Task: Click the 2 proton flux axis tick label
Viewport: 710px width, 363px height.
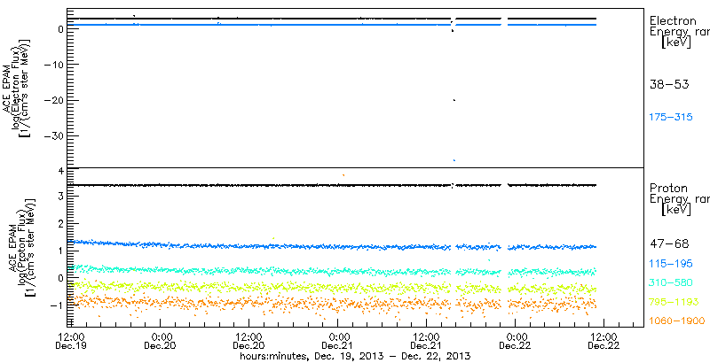Action: 59,223
